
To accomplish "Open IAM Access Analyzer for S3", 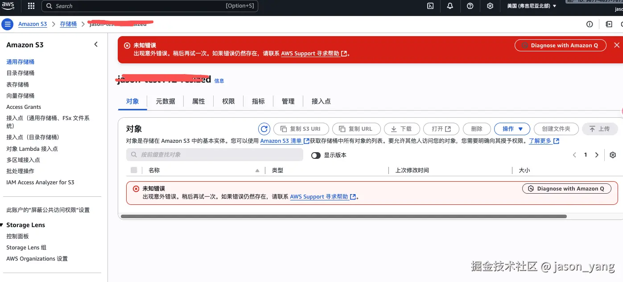I will 40,182.
